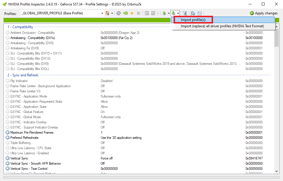
Task: Click gear icon for GSYNC - Global Feature
Action: tap(7, 112)
